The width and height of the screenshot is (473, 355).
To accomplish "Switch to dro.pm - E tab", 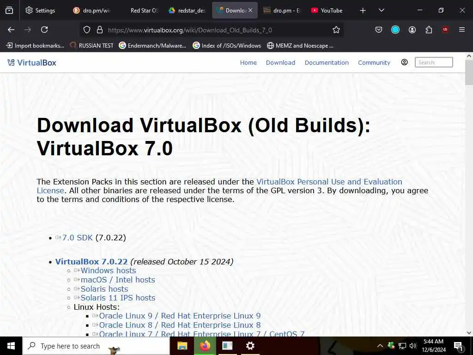I will point(282,10).
